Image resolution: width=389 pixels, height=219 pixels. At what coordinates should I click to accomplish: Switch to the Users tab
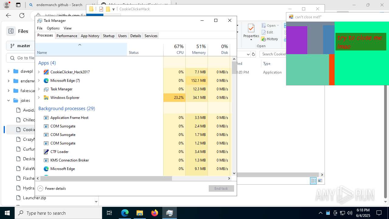(x=122, y=36)
